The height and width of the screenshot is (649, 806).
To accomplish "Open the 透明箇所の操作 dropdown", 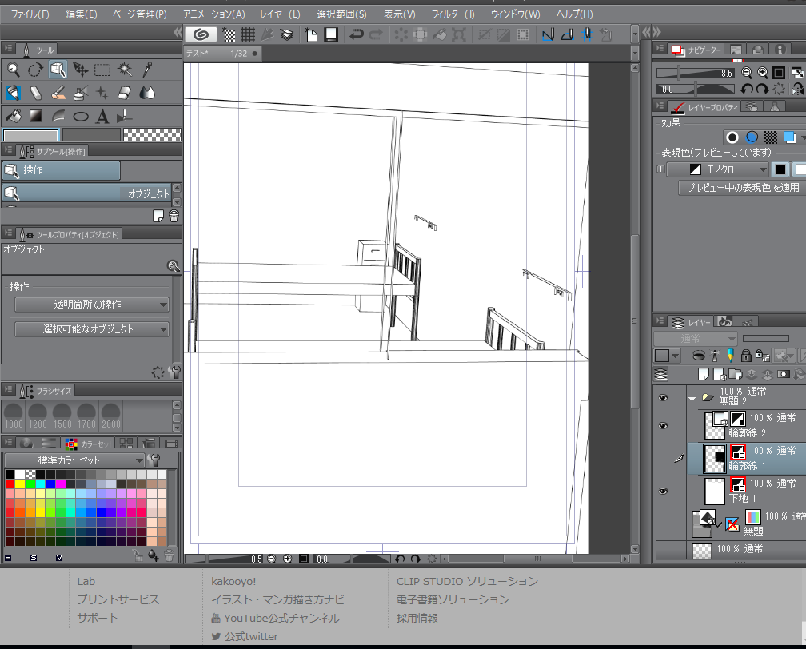I will [92, 305].
